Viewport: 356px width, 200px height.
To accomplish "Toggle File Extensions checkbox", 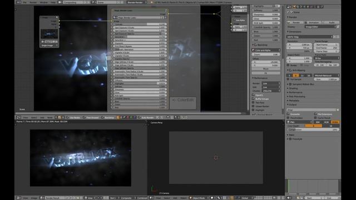I will click(315, 114).
